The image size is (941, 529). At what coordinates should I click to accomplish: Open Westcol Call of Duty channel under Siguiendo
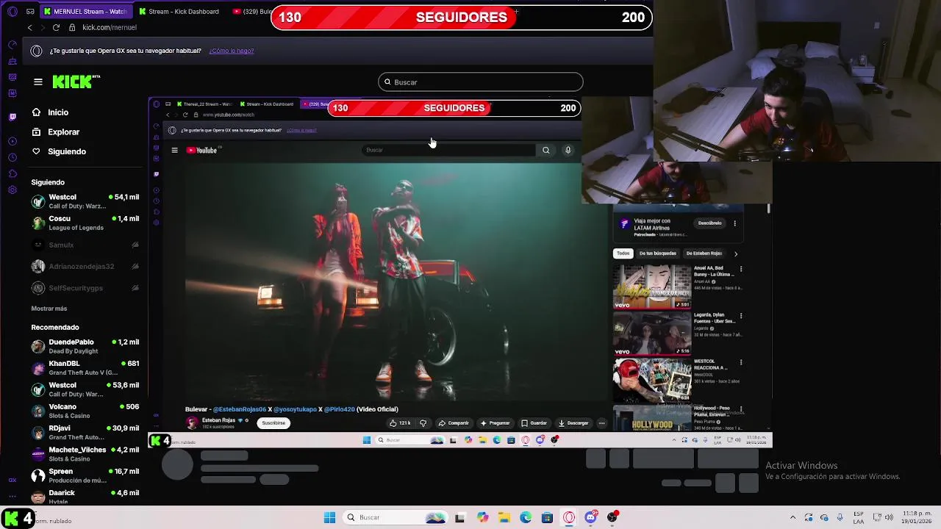(85, 201)
